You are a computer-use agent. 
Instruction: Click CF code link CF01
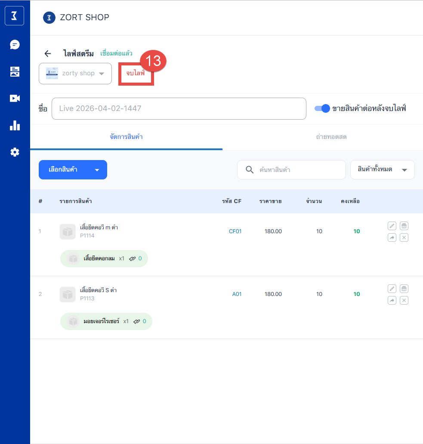(235, 231)
